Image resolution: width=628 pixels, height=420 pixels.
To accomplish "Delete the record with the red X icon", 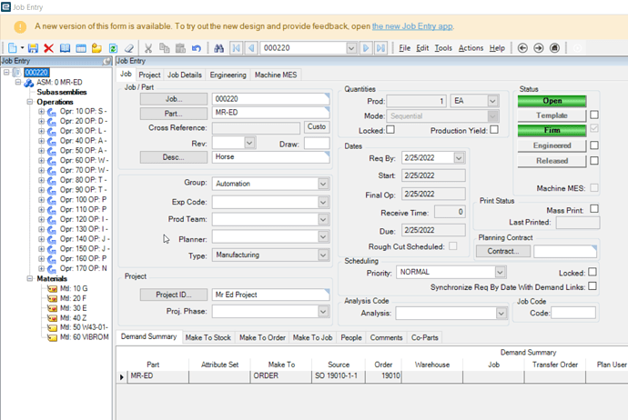I will (x=48, y=48).
